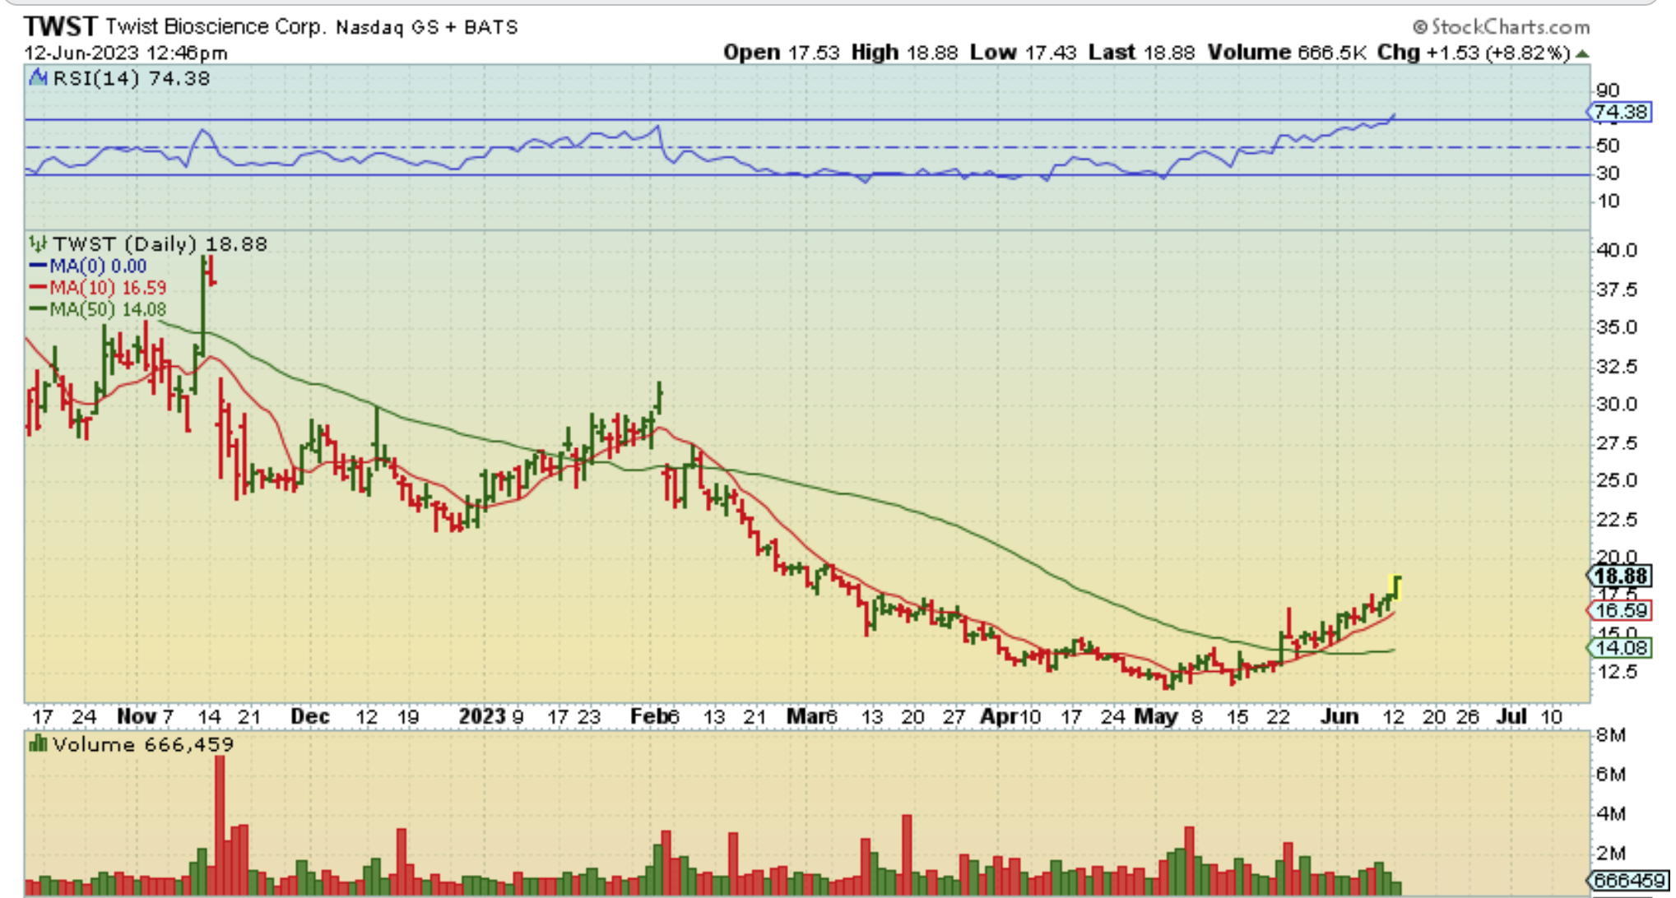Click the blue MA(0) legend line
Viewport: 1676px width, 898px height.
tap(38, 266)
